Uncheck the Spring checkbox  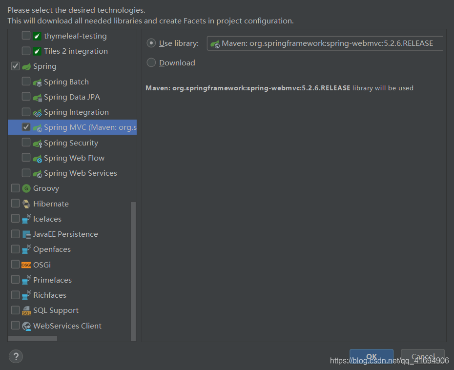point(15,66)
